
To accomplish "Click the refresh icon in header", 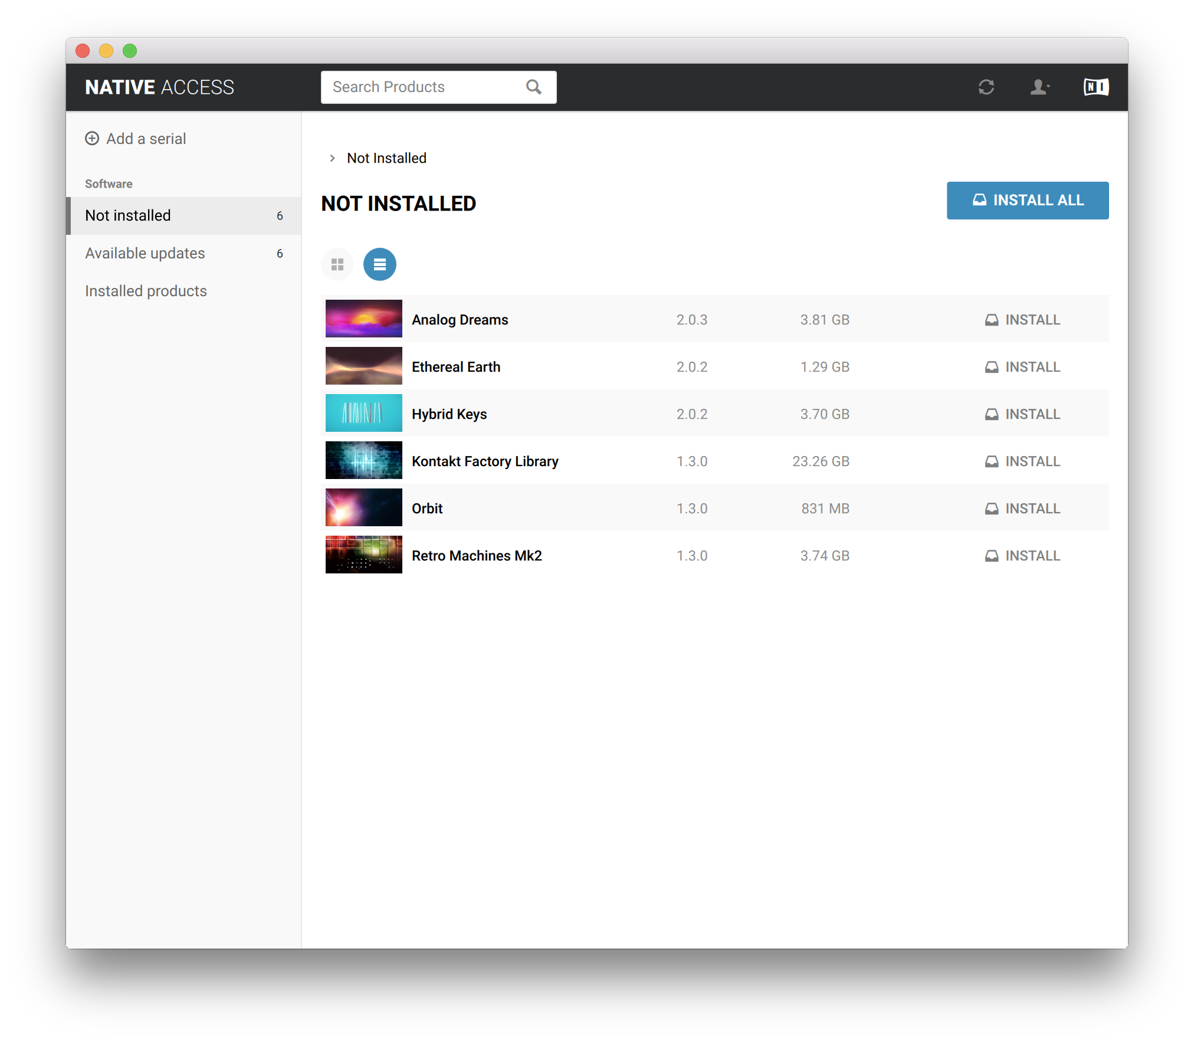I will click(986, 87).
